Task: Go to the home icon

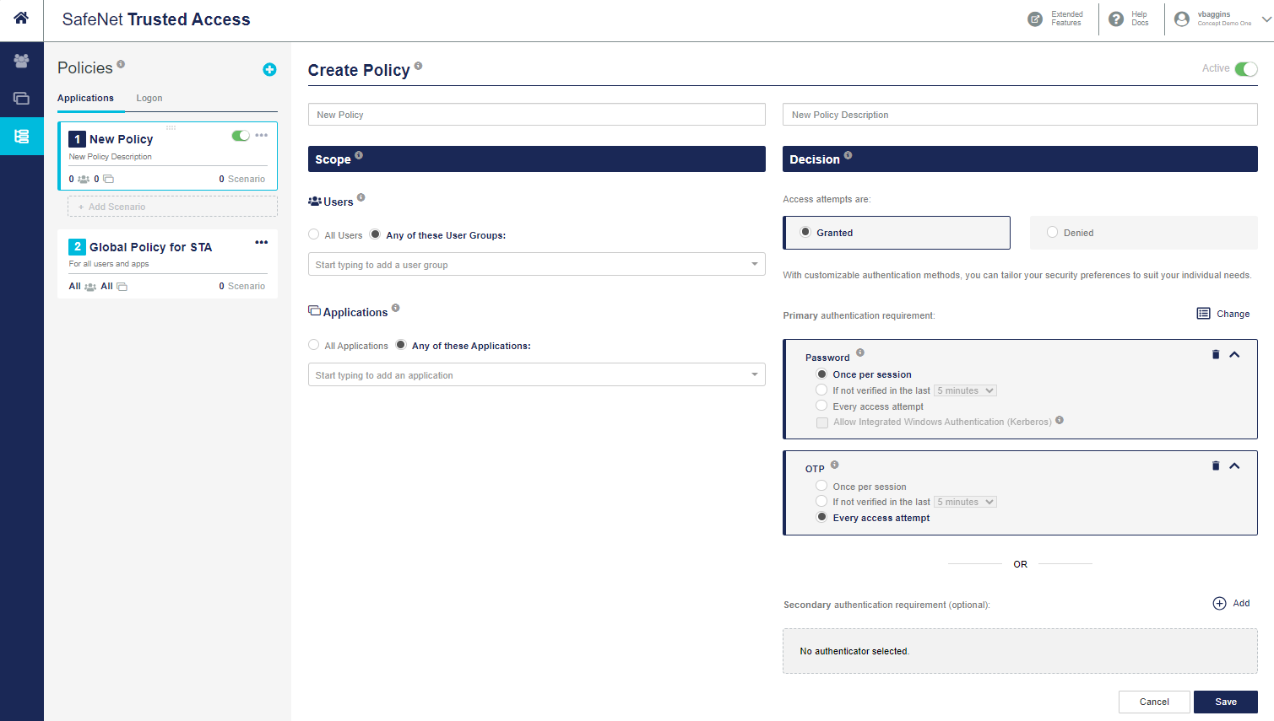Action: pyautogui.click(x=21, y=18)
